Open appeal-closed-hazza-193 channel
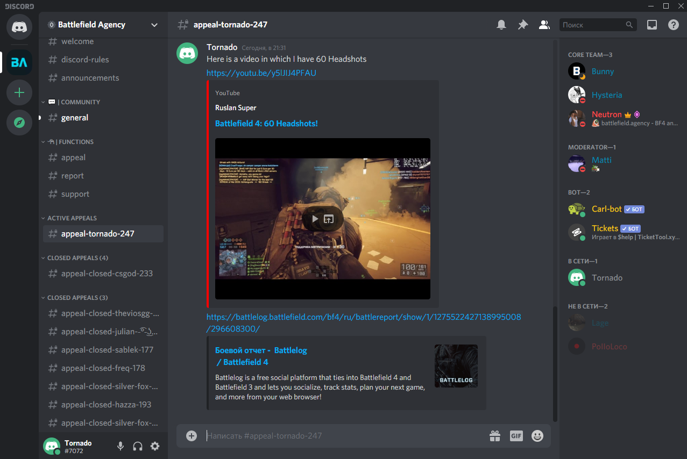The image size is (687, 459). pyautogui.click(x=103, y=405)
